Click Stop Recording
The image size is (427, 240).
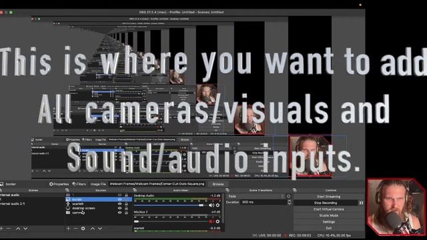326,203
